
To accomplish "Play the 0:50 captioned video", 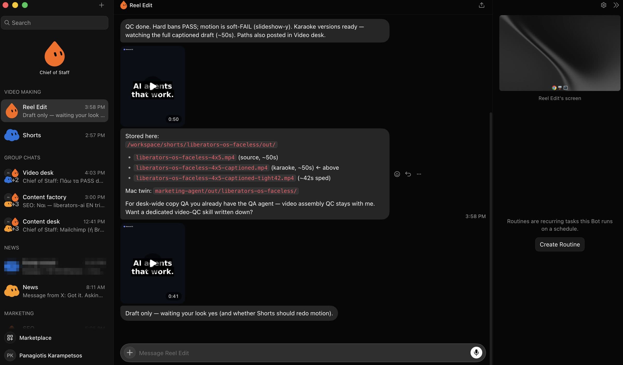I will point(153,86).
